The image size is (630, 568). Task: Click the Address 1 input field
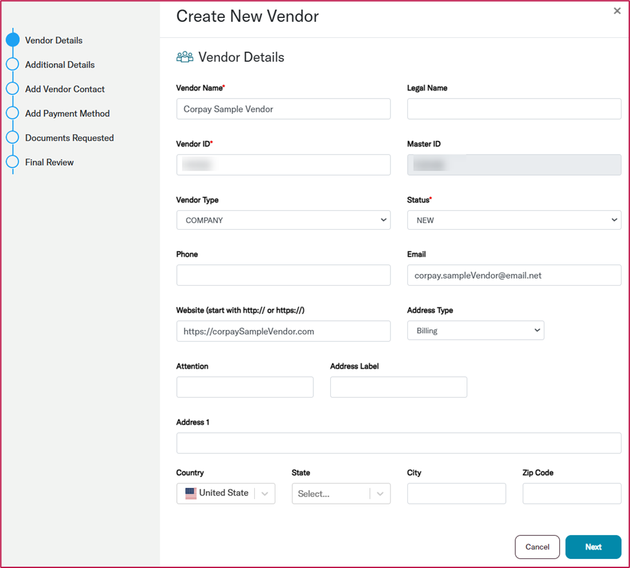tap(398, 443)
